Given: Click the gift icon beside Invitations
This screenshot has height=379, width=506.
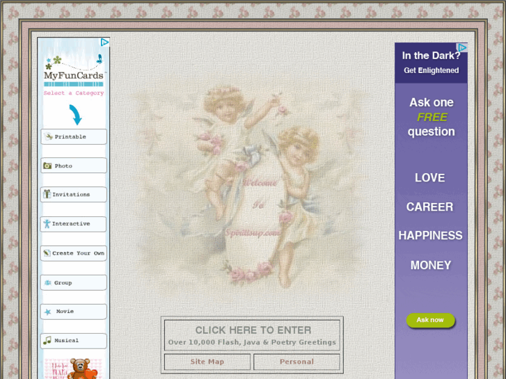Looking at the screenshot, I should (x=47, y=194).
